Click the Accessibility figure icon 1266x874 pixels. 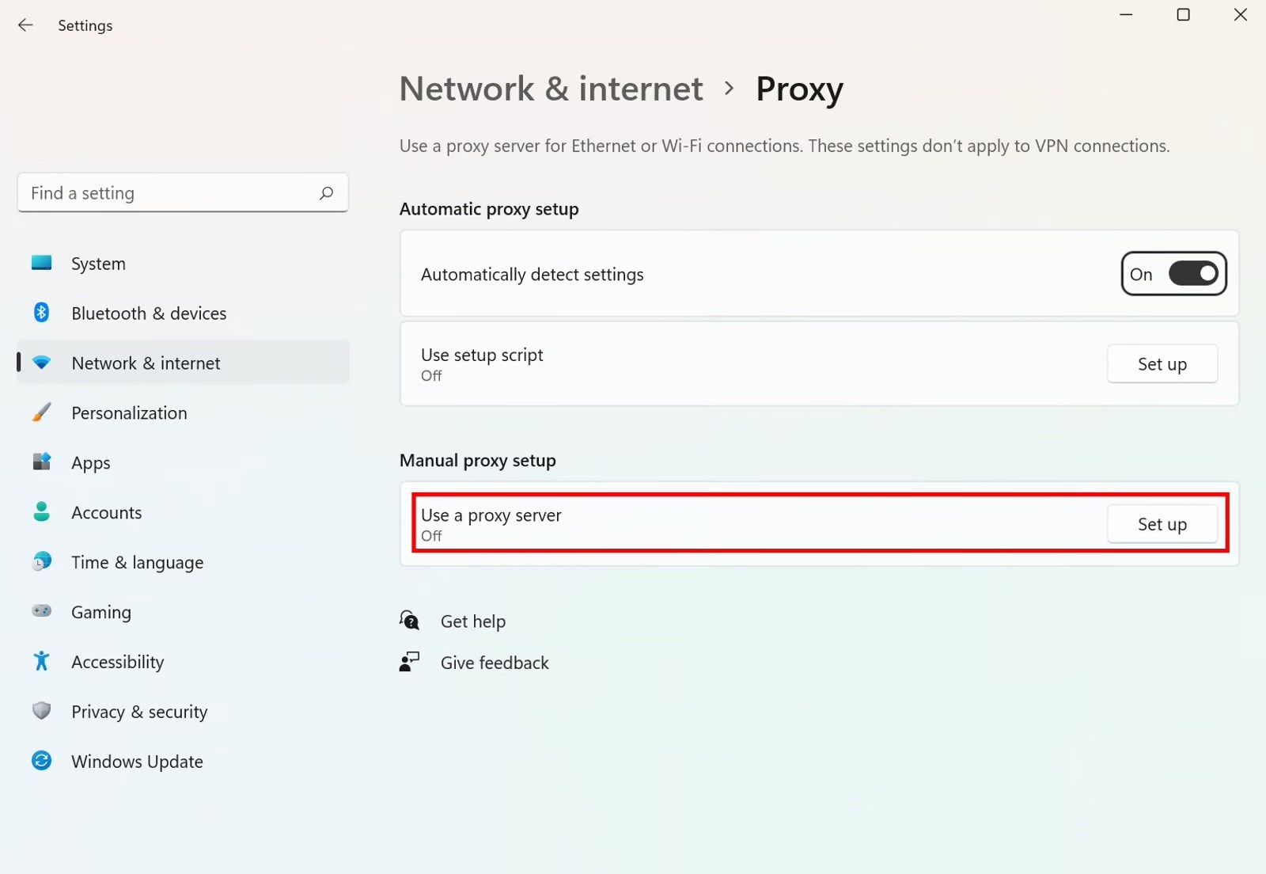pos(41,661)
